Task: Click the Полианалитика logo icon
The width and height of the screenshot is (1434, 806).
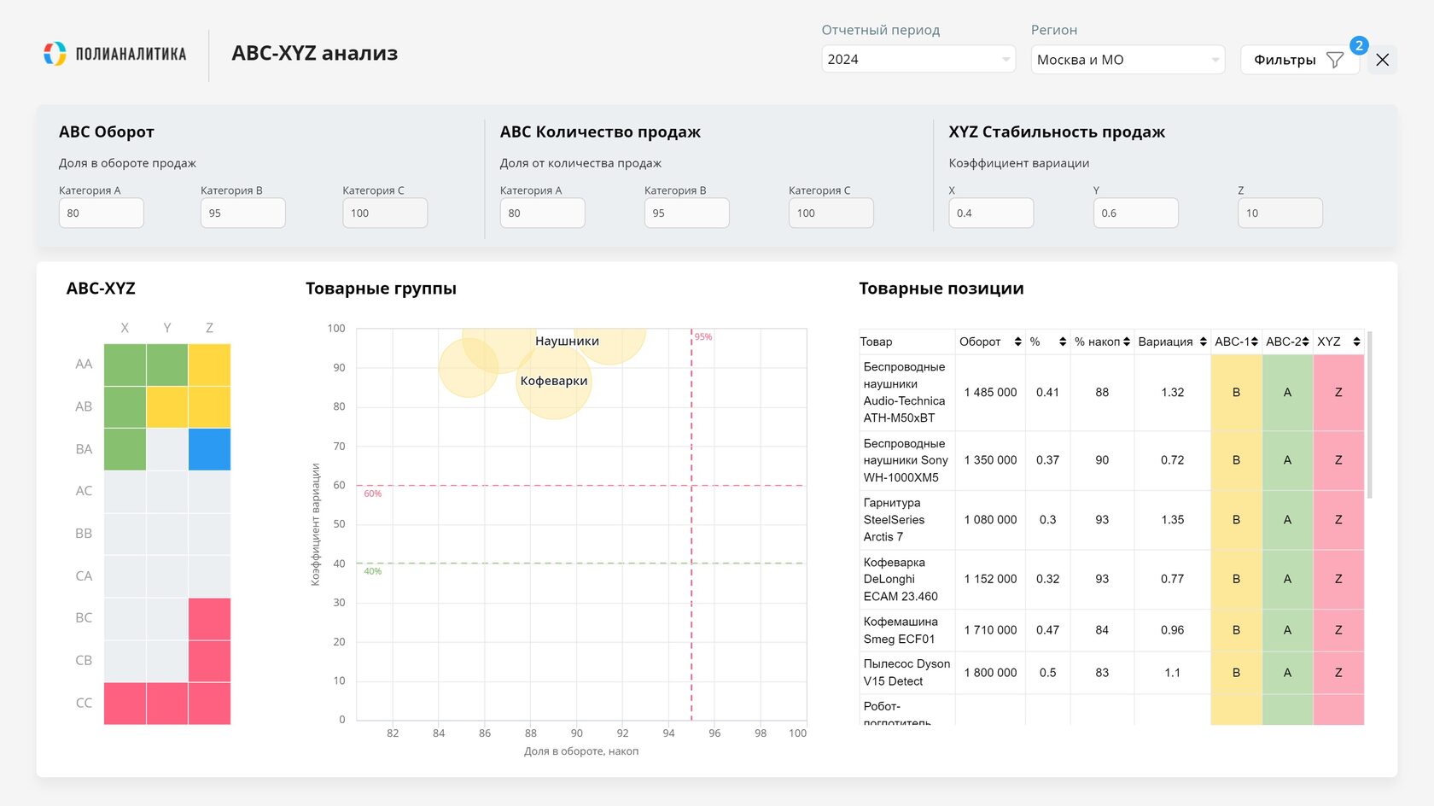Action: 55,54
